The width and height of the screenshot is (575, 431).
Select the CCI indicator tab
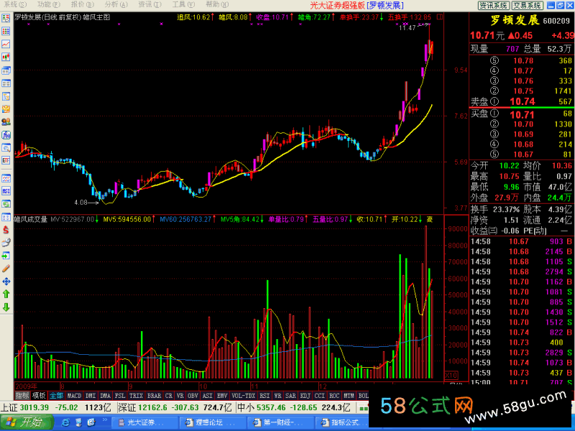click(320, 396)
